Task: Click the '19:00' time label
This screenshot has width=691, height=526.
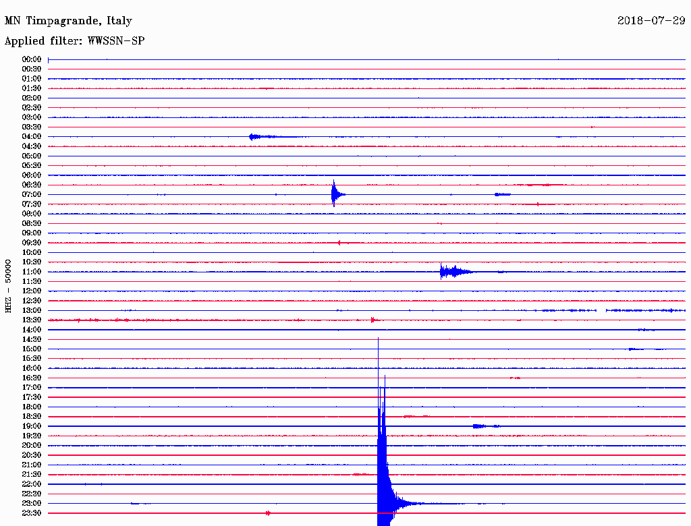Action: 32,426
